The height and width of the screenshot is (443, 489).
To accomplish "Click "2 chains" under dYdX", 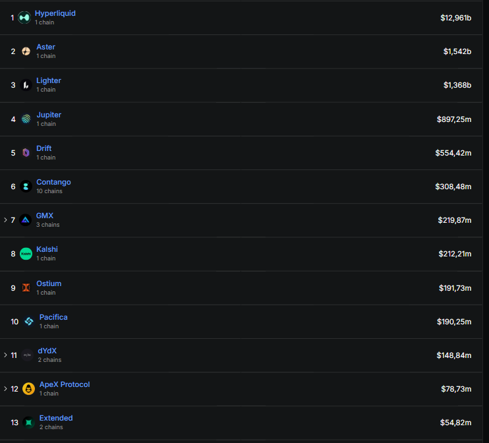I will [x=49, y=360].
